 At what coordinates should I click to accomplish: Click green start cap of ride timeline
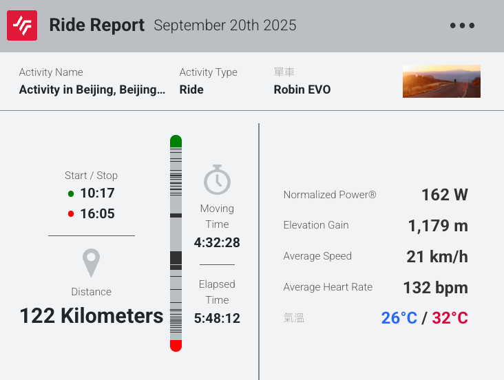coord(176,142)
